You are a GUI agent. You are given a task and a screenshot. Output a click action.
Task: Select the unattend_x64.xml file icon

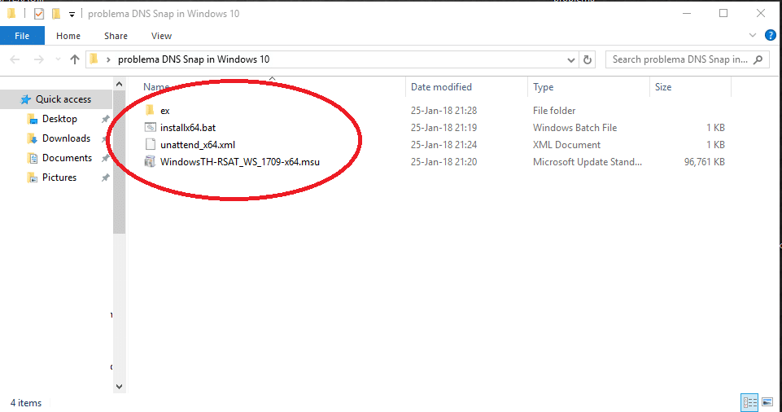[x=150, y=144]
